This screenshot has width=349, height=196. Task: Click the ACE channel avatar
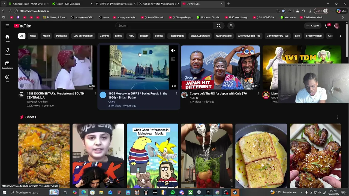(184, 95)
